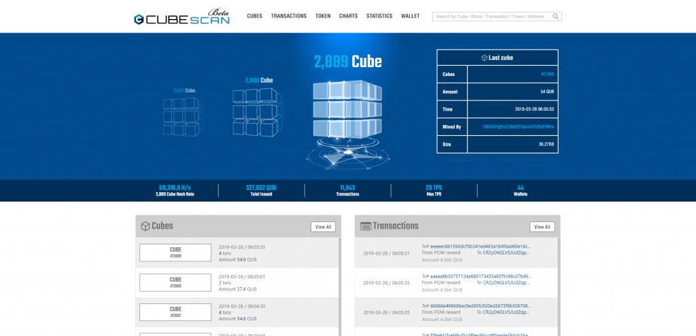Screen dimensions: 696x336
Task: Open the recipient address of the 06:05:37 transaction
Action: point(506,253)
